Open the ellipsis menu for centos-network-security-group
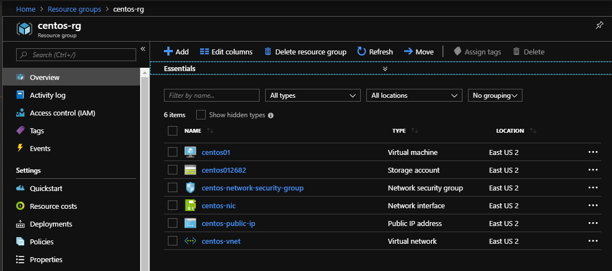The width and height of the screenshot is (612, 271). 593,188
